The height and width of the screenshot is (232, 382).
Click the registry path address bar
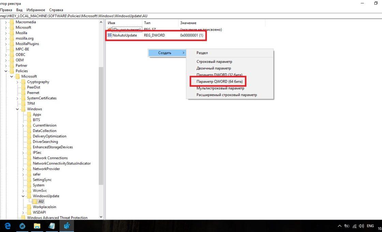pyautogui.click(x=191, y=16)
